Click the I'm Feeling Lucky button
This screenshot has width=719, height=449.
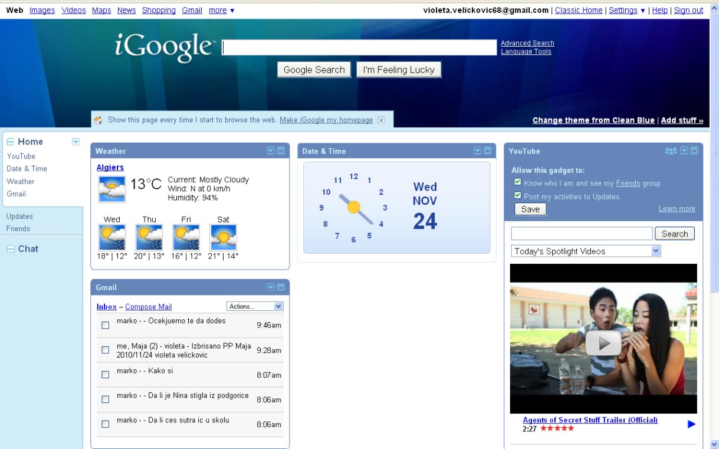click(x=399, y=70)
